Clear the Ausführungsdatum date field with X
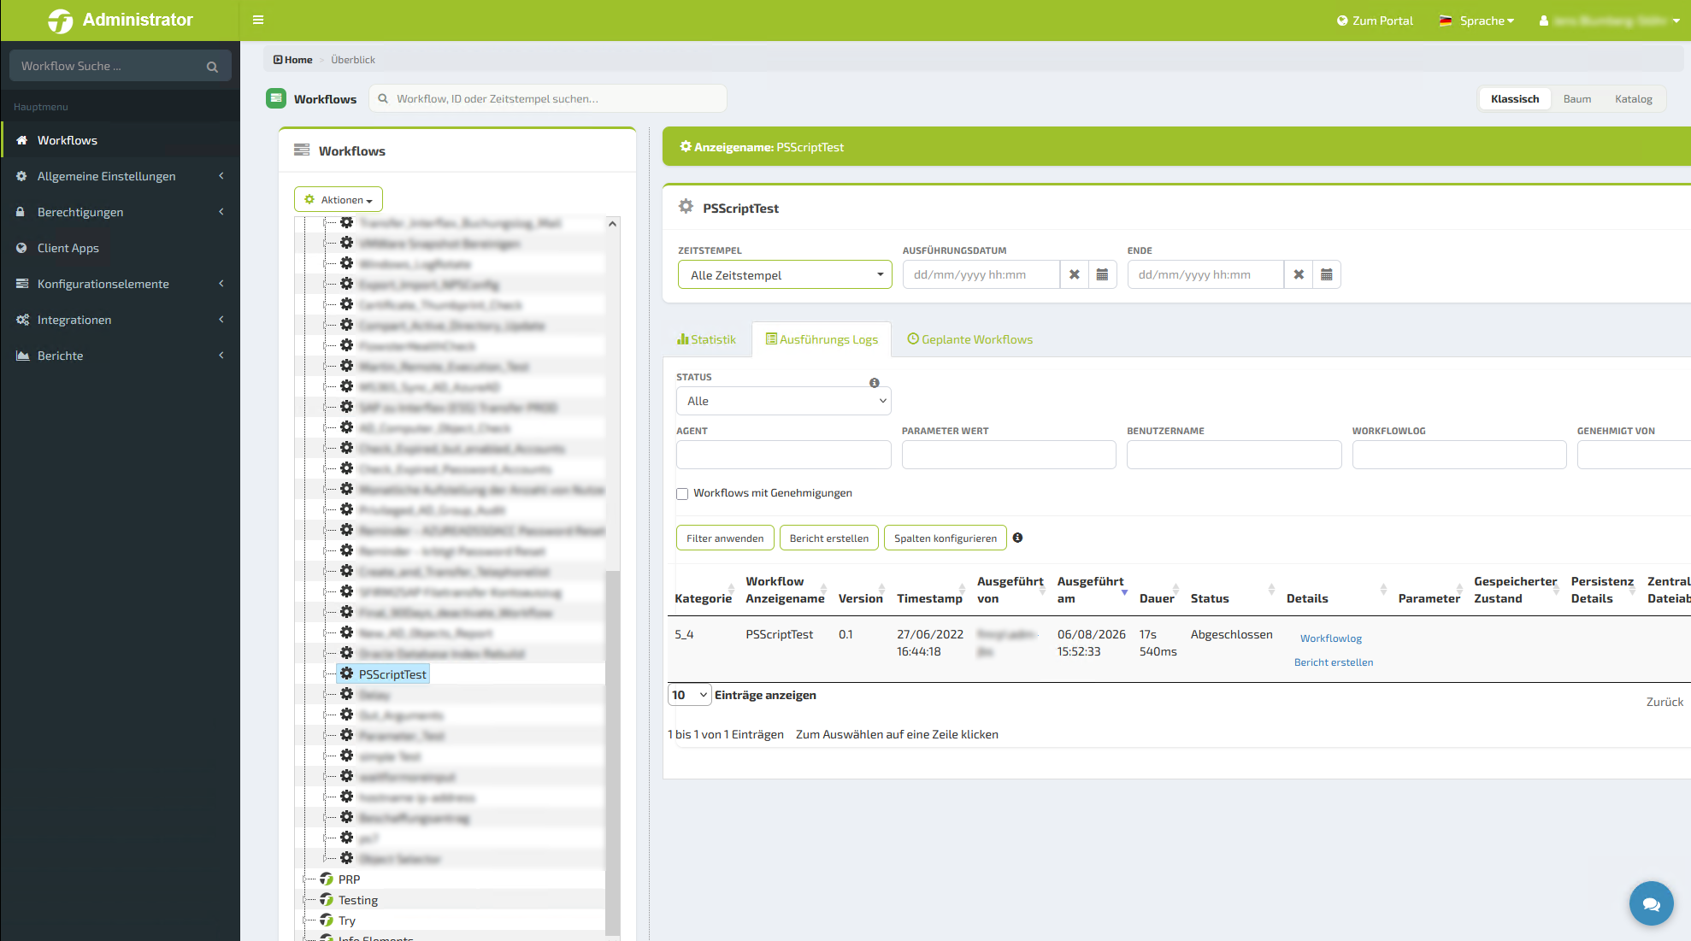Screen dimensions: 1691x941 (x=1075, y=274)
